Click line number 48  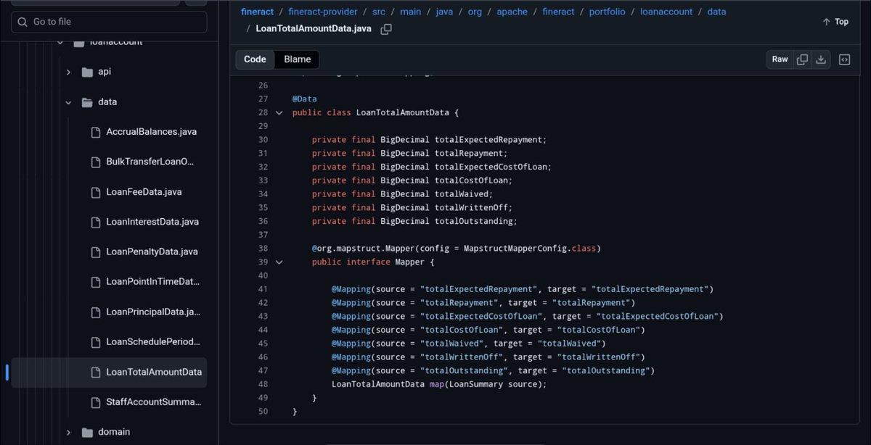tap(263, 384)
